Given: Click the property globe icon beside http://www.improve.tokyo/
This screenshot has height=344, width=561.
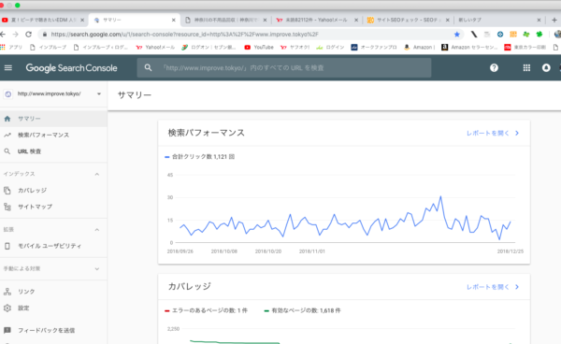Looking at the screenshot, I should tap(7, 94).
